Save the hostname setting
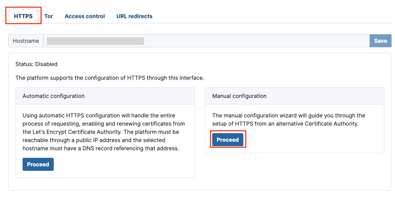This screenshot has width=395, height=203. [x=380, y=41]
